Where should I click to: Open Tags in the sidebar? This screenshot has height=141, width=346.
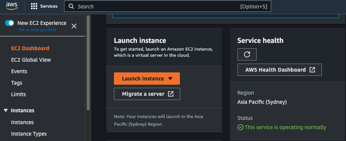coord(17,83)
